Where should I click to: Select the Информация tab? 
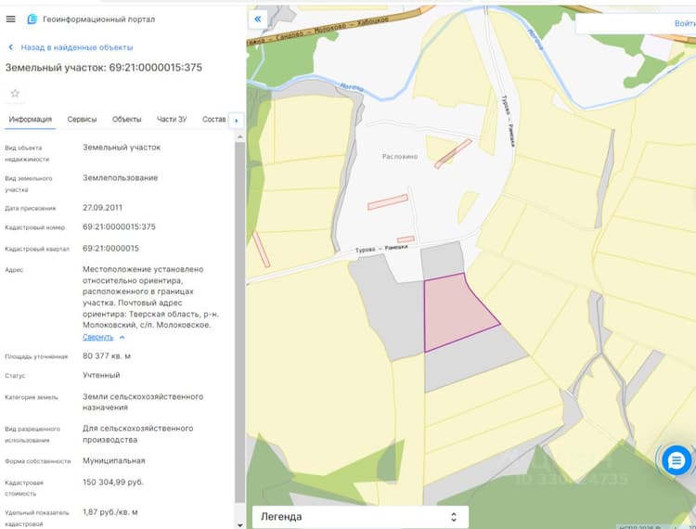[x=31, y=120]
